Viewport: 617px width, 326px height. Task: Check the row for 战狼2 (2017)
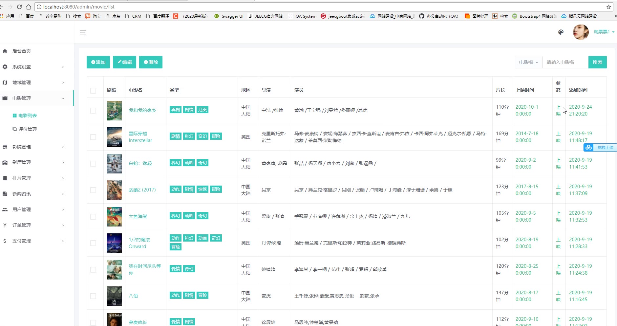click(x=93, y=190)
